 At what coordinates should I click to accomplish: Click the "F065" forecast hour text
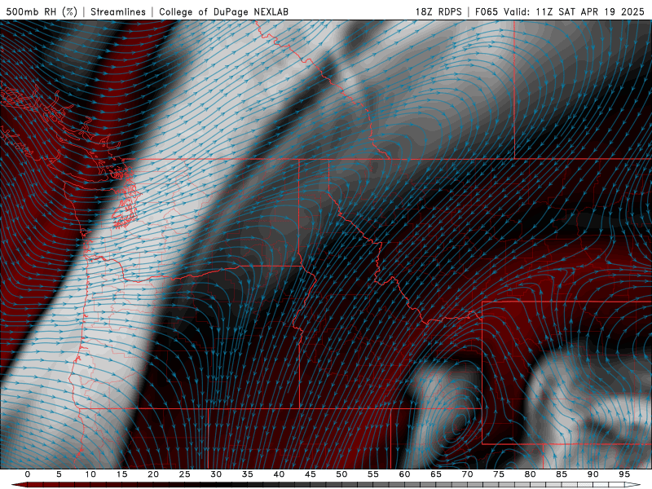(487, 11)
